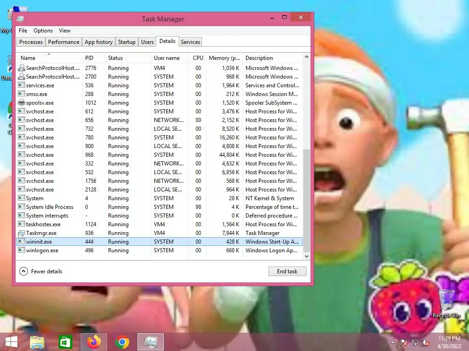Switch to the App history tab
This screenshot has height=351, width=469.
point(99,42)
